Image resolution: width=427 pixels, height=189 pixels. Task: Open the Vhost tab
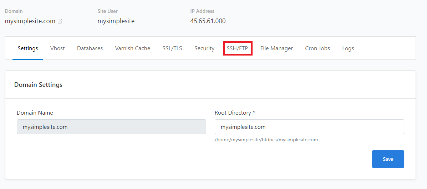tap(57, 48)
